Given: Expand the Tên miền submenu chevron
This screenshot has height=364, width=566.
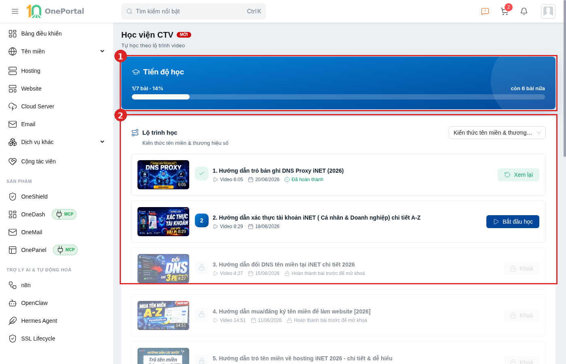Looking at the screenshot, I should point(102,51).
